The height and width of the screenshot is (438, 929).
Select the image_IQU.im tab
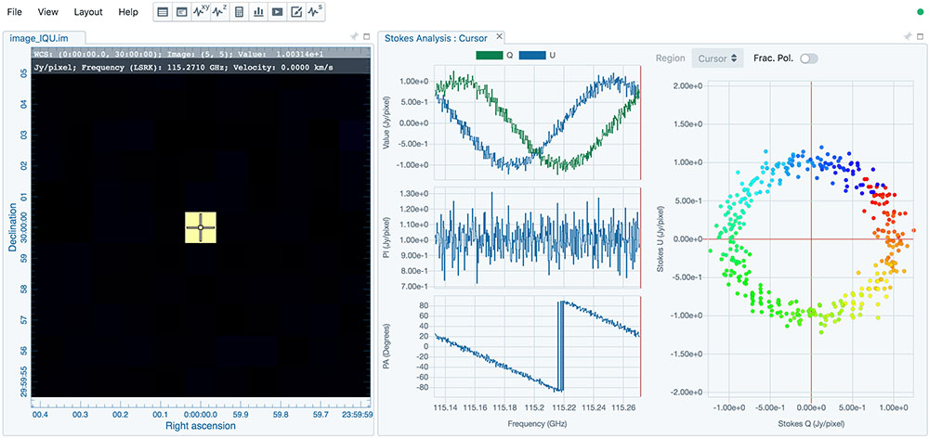pyautogui.click(x=39, y=38)
